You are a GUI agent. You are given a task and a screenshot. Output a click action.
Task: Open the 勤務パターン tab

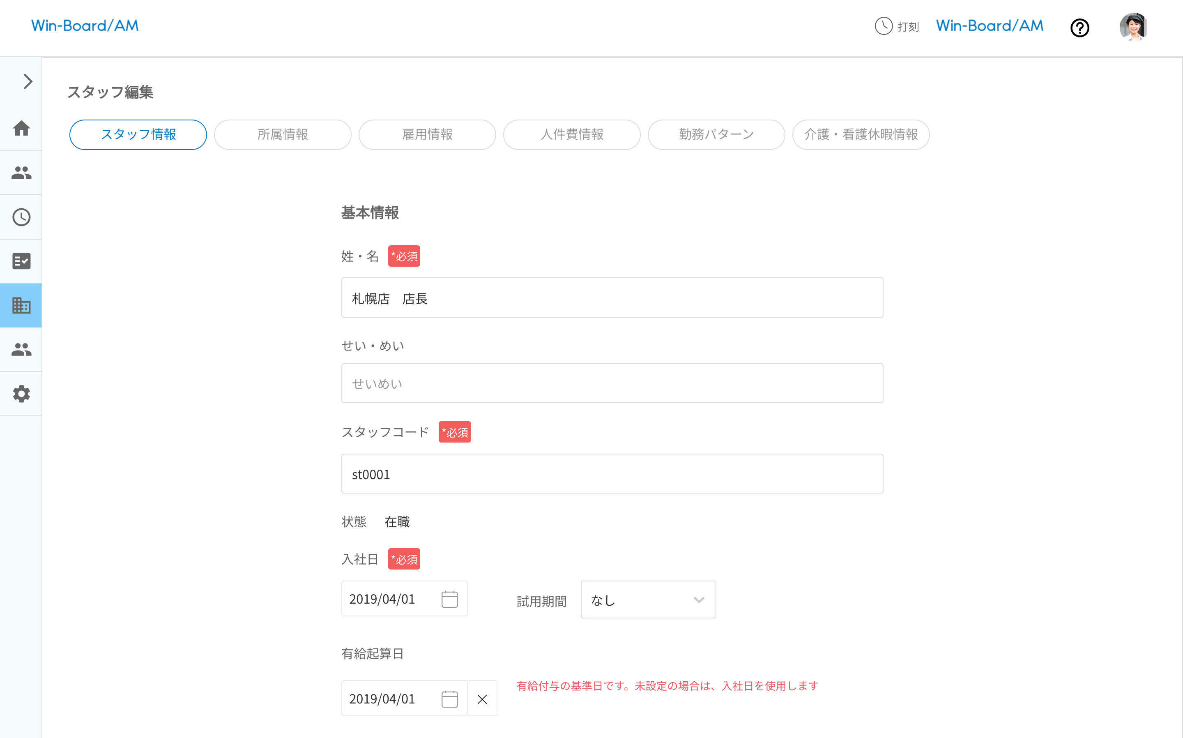click(716, 135)
